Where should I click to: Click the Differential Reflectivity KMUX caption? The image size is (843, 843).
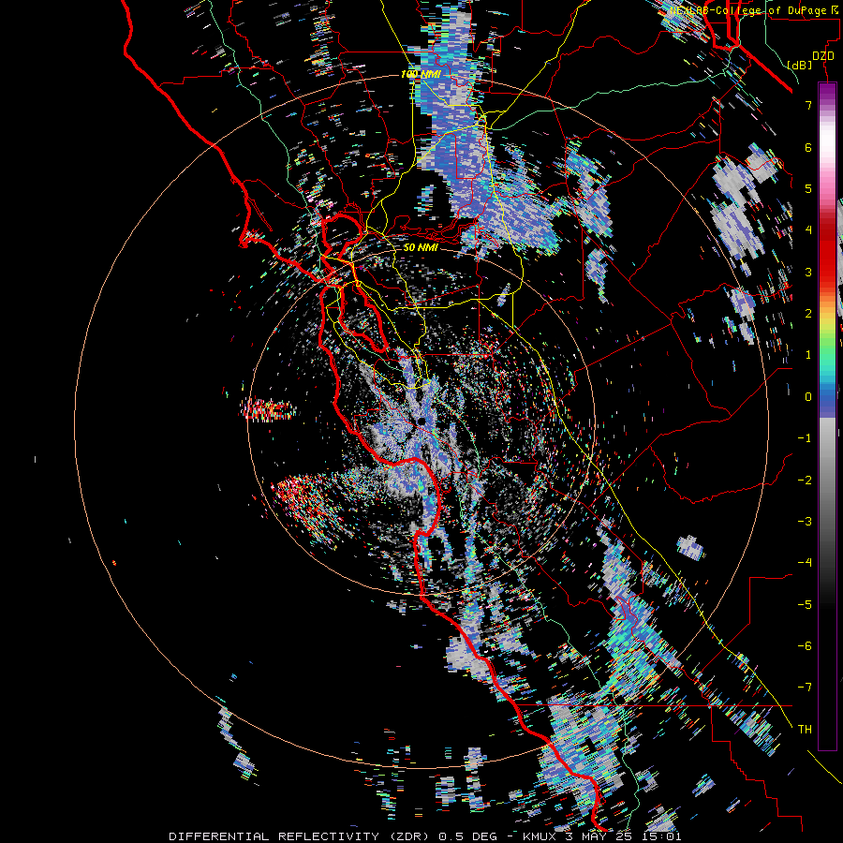(x=425, y=836)
